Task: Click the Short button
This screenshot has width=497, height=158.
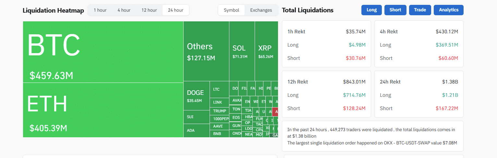Action: 395,10
